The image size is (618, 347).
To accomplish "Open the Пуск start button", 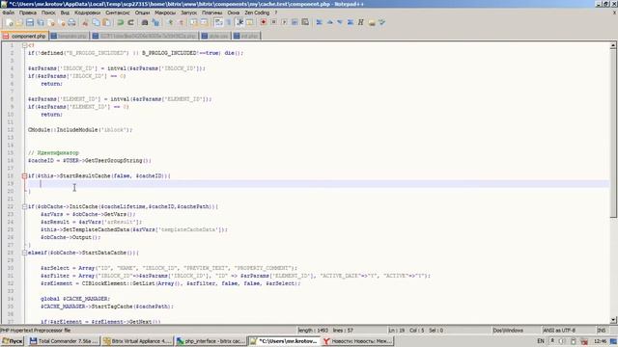I will click(x=13, y=341).
